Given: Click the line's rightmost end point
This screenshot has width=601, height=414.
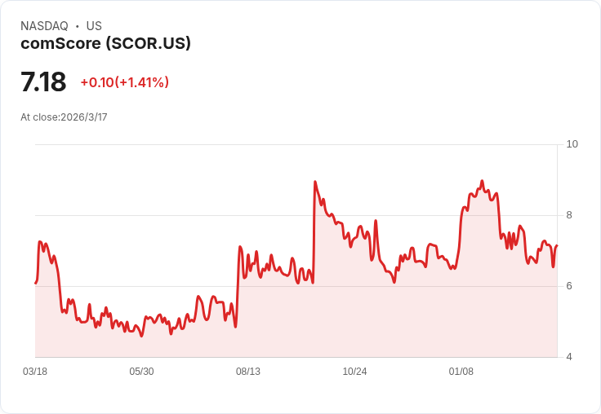Looking at the screenshot, I should (x=557, y=245).
